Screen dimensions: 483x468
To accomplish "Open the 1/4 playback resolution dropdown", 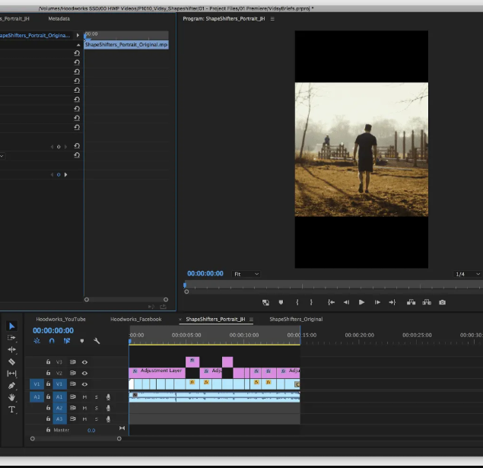I will pos(468,274).
